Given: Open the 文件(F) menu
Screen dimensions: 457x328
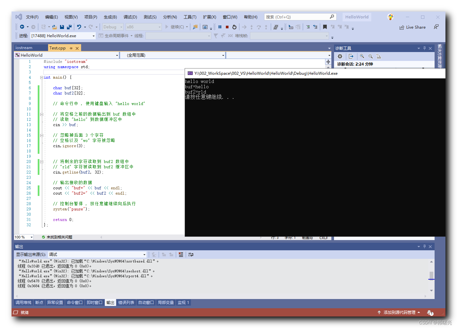Looking at the screenshot, I should click(x=32, y=17).
